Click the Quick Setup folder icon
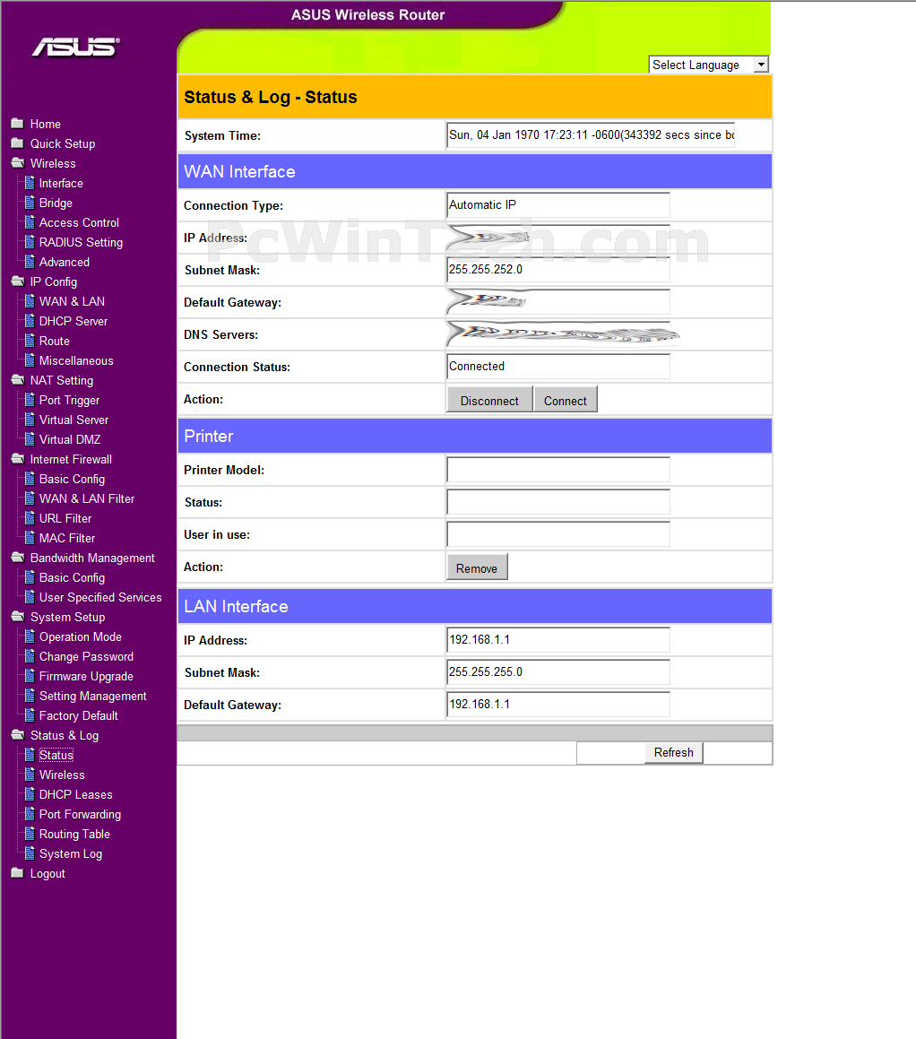 [18, 143]
